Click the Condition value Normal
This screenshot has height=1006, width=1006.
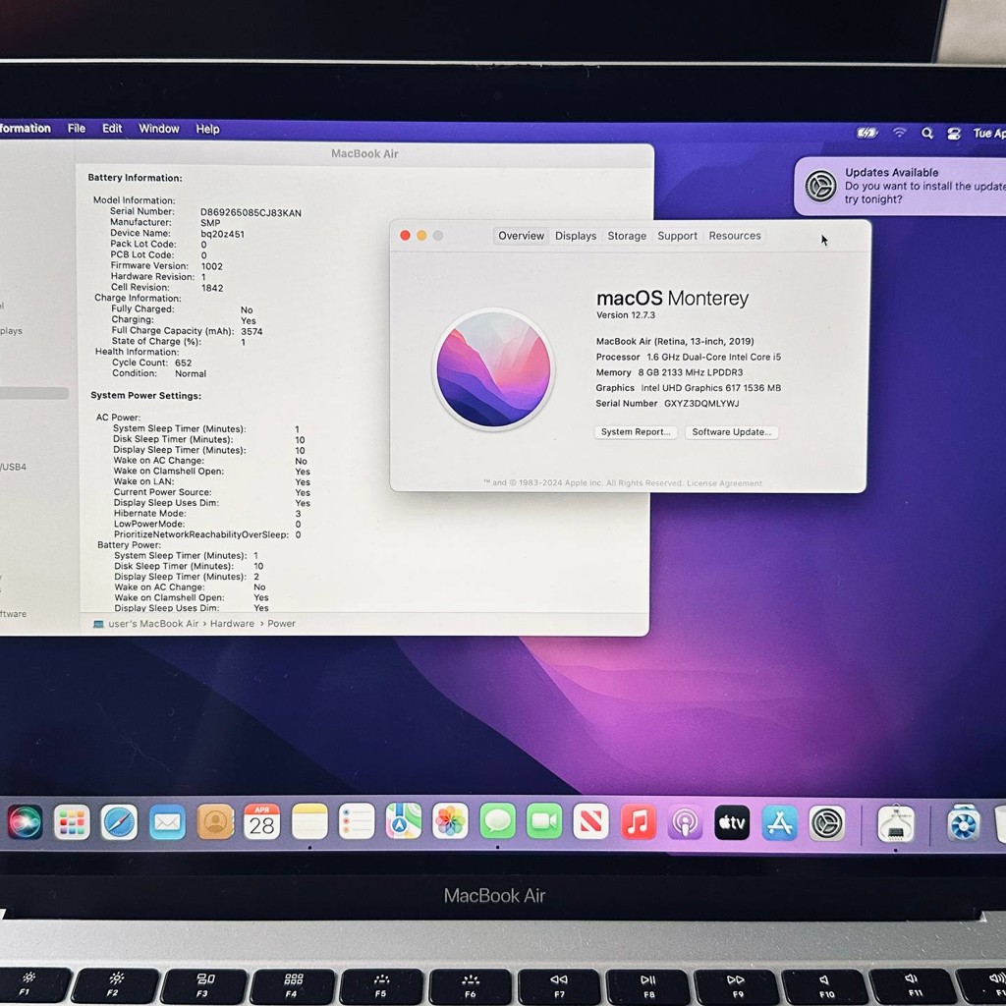click(191, 373)
